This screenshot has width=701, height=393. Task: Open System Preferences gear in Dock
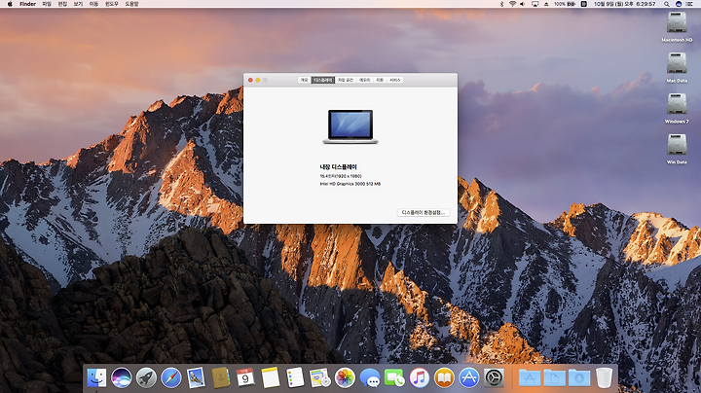[x=494, y=377]
